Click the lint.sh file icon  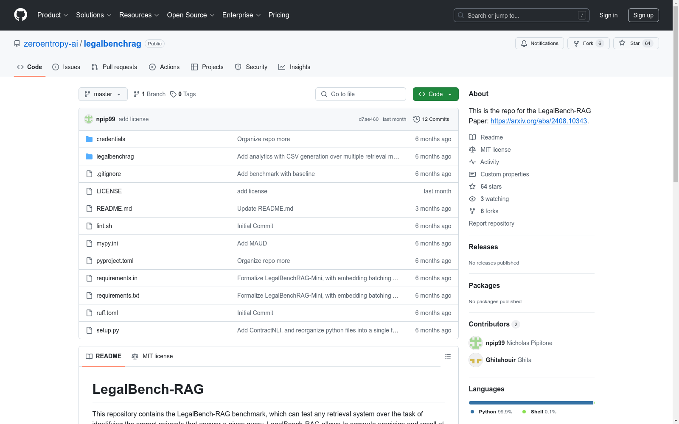tap(89, 226)
